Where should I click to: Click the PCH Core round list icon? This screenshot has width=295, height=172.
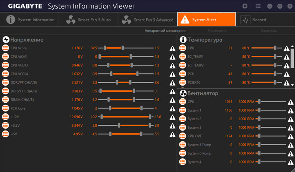click(x=5, y=108)
